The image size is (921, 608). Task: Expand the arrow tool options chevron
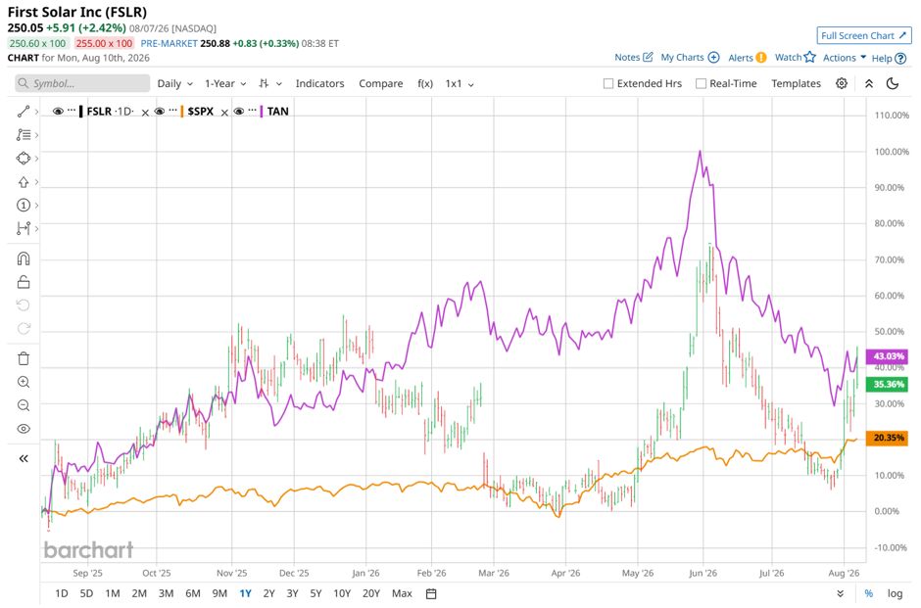click(36, 182)
